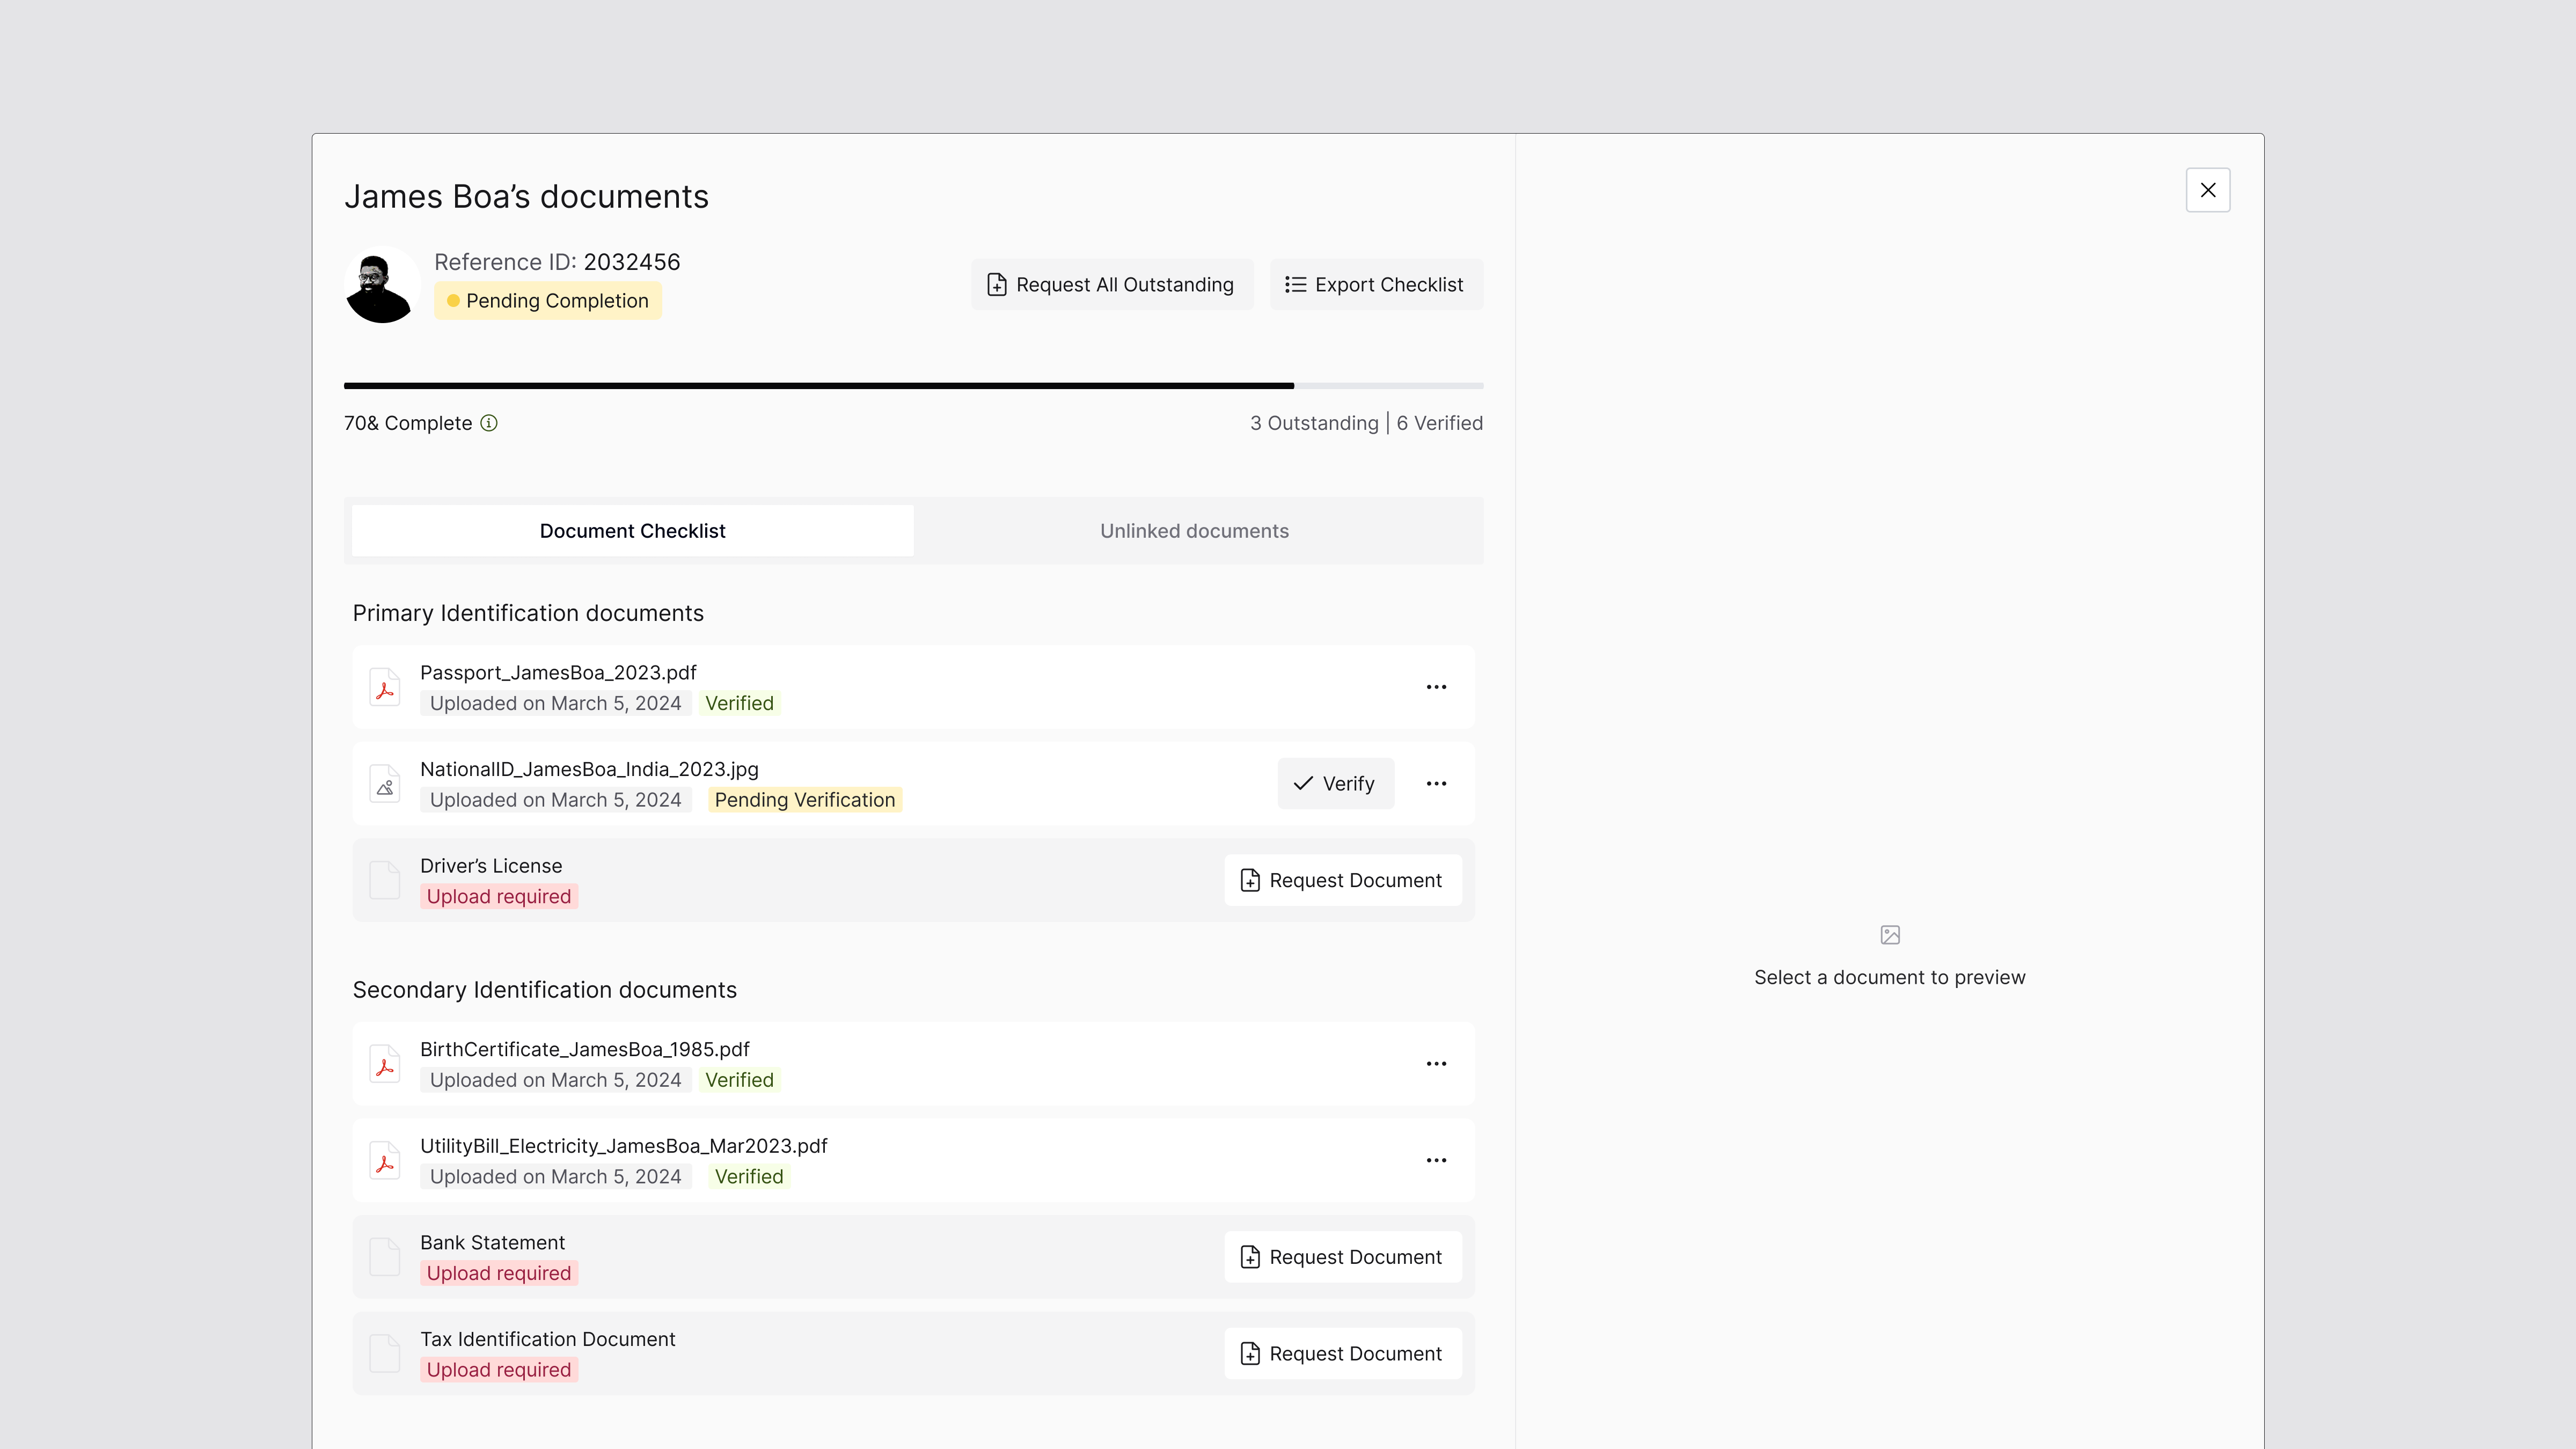This screenshot has width=2576, height=1449.
Task: Open the ellipsis menu for UtilityBill_Electricity_JamesBoa_Mar2023.pdf
Action: click(x=1437, y=1160)
